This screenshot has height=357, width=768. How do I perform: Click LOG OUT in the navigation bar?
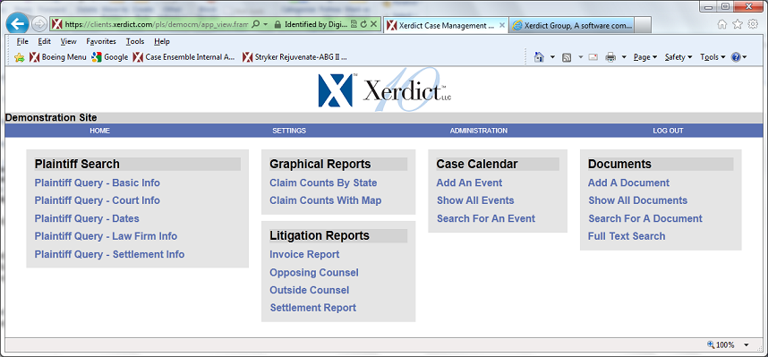pos(668,131)
